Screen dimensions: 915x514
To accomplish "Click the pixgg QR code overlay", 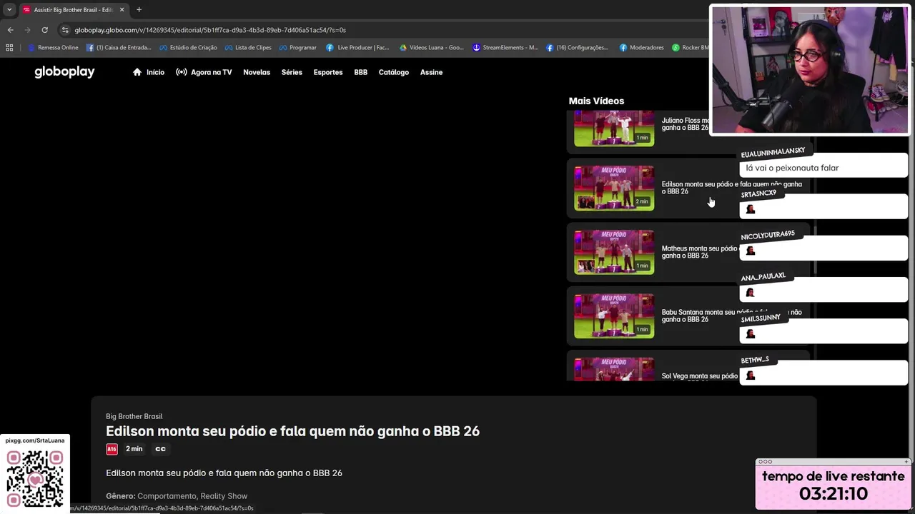I will [x=34, y=478].
